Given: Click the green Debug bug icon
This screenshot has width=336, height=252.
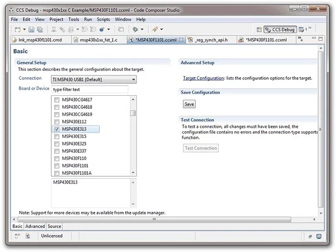Looking at the screenshot, I should (135, 29).
